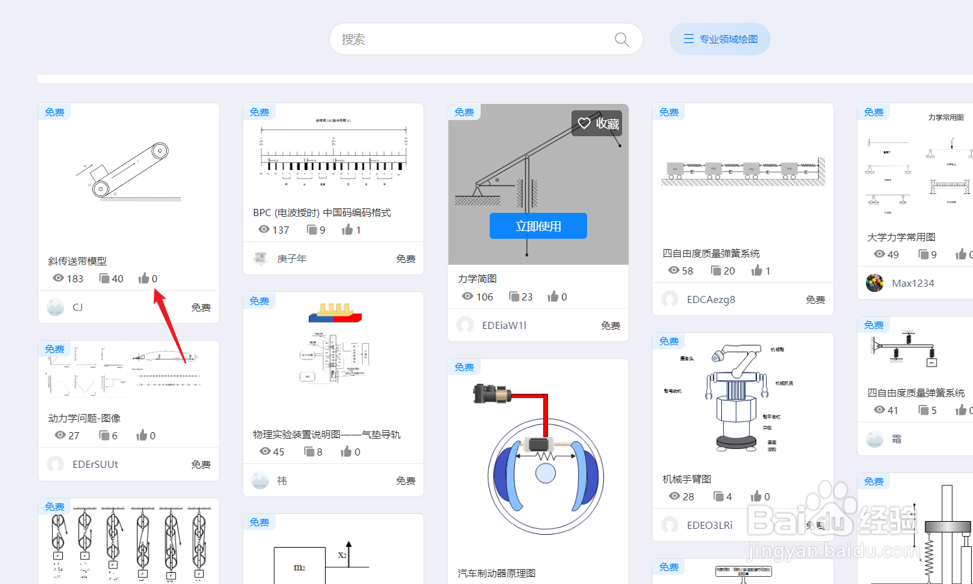Click the 动力学问题-图像 title
This screenshot has height=584, width=973.
point(84,418)
